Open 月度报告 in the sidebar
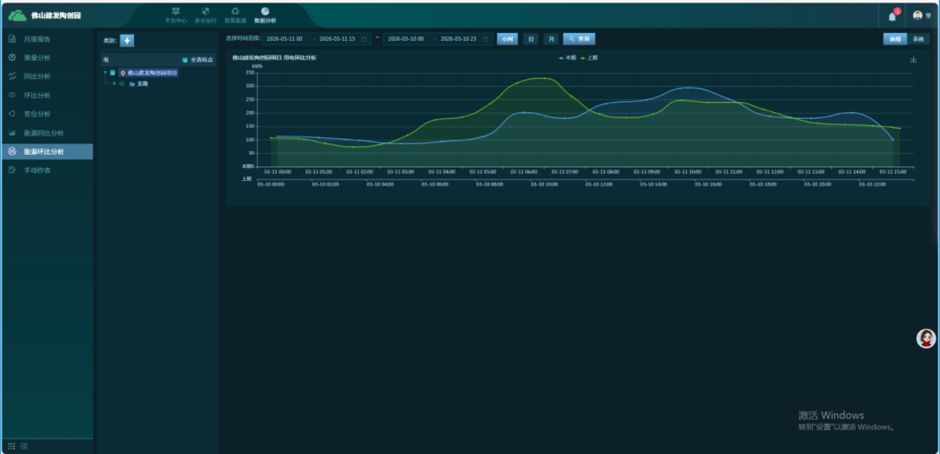 [37, 39]
